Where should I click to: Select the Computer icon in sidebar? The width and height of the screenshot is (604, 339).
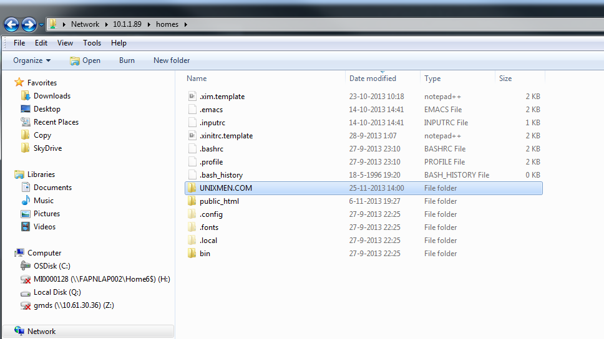(x=19, y=253)
